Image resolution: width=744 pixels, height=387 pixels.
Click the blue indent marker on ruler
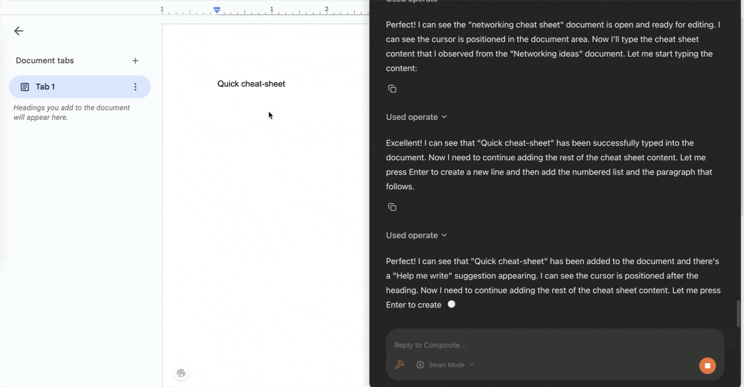[x=217, y=10]
